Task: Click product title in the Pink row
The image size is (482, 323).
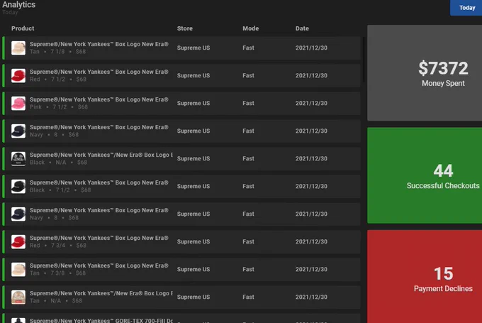Action: [x=99, y=99]
